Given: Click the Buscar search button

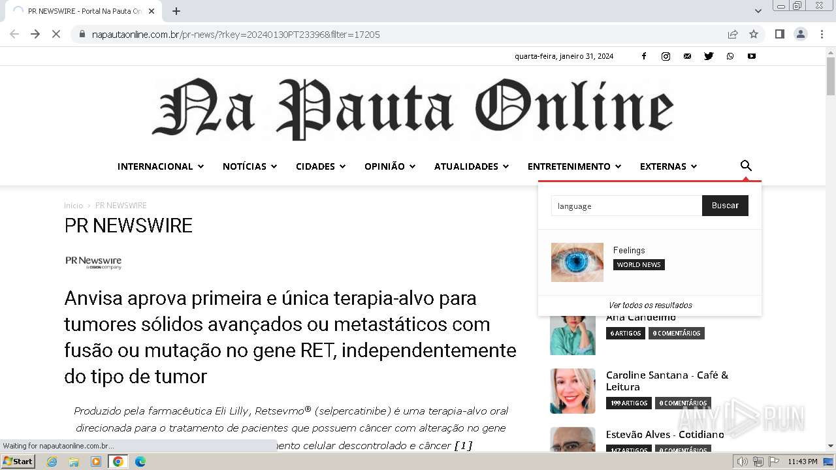Looking at the screenshot, I should (725, 206).
